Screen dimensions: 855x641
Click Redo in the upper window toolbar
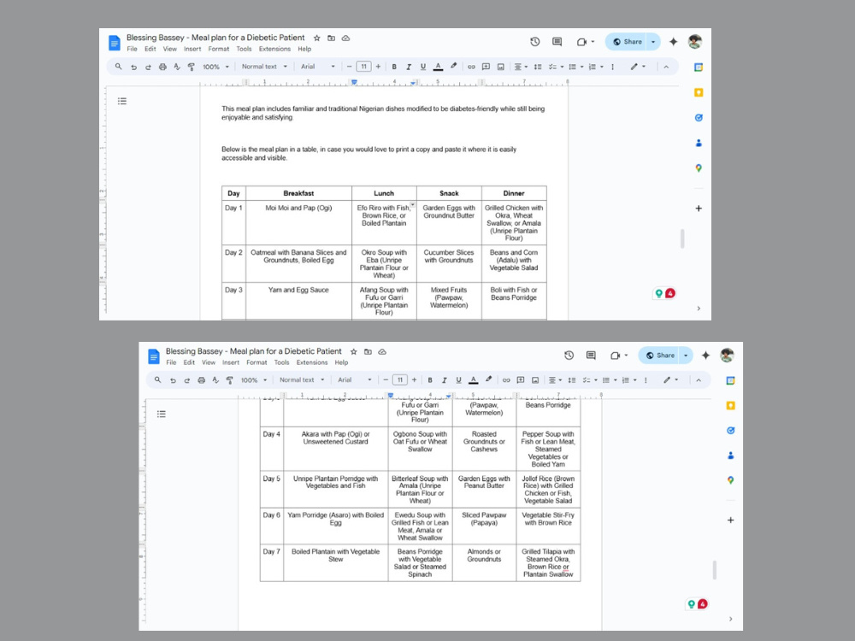(148, 67)
